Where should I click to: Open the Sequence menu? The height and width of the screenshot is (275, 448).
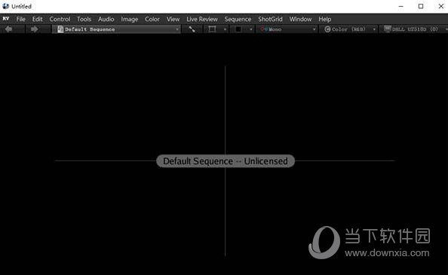(x=238, y=19)
